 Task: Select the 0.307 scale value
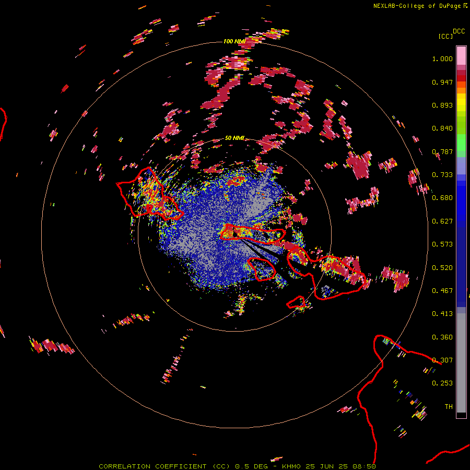coord(442,360)
